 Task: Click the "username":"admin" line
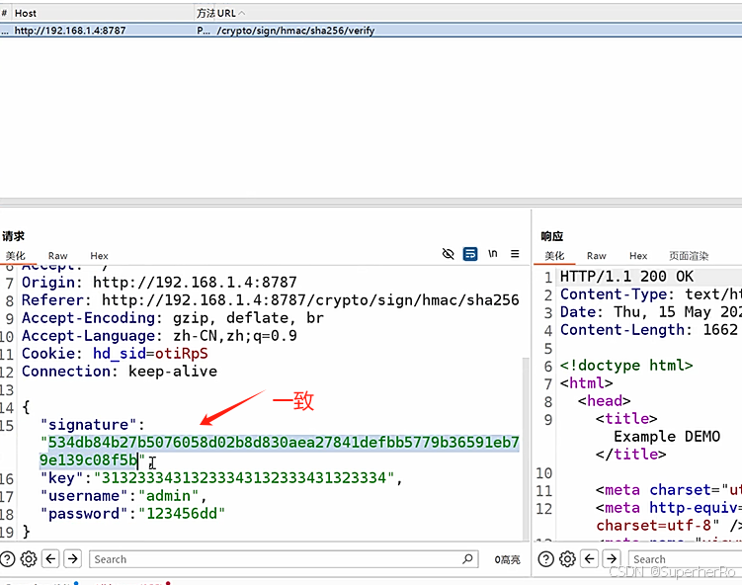click(124, 495)
